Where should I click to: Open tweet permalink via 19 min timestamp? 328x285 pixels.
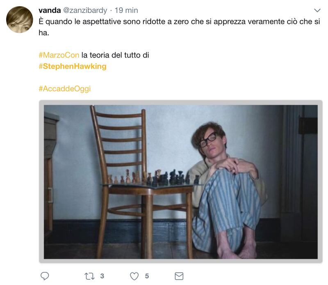click(x=126, y=10)
